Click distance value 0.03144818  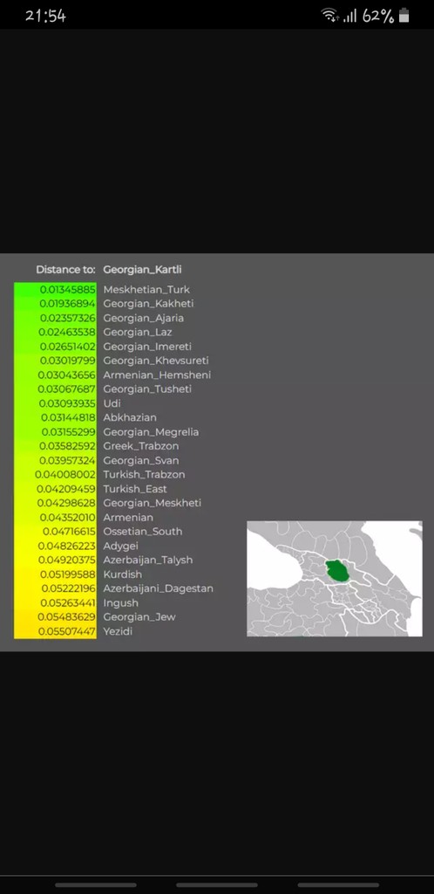(68, 418)
